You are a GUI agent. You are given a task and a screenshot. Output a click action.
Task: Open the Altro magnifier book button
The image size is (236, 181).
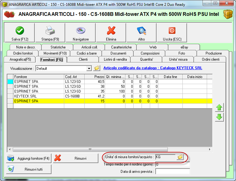[x=142, y=33]
